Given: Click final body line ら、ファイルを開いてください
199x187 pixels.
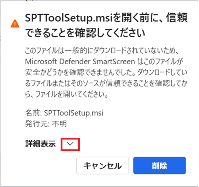Looking at the screenshot, I should [x=66, y=94].
